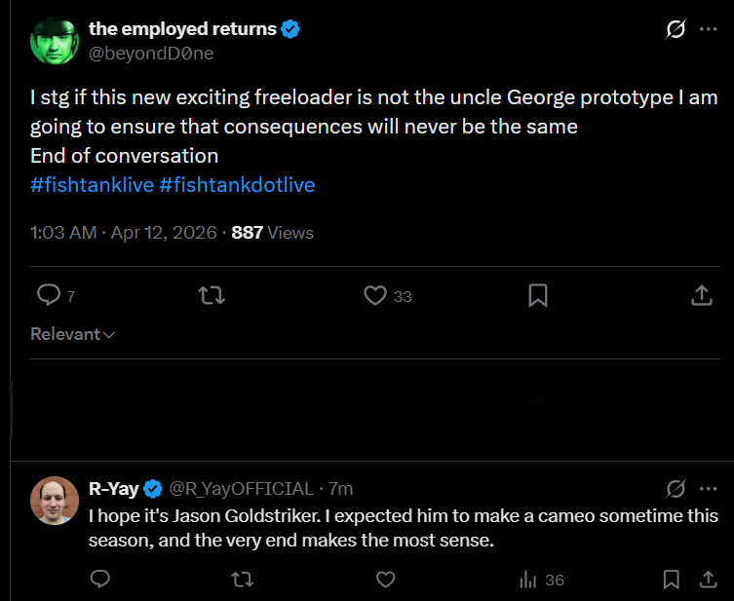Open more options for main tweet
This screenshot has height=601, width=734.
pos(709,30)
